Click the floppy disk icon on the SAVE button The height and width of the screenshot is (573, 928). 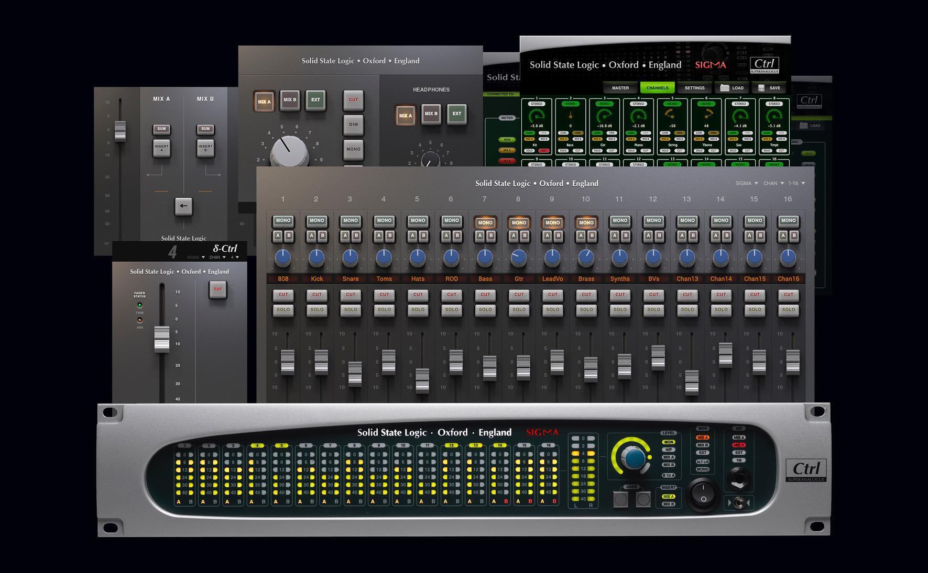pyautogui.click(x=761, y=88)
